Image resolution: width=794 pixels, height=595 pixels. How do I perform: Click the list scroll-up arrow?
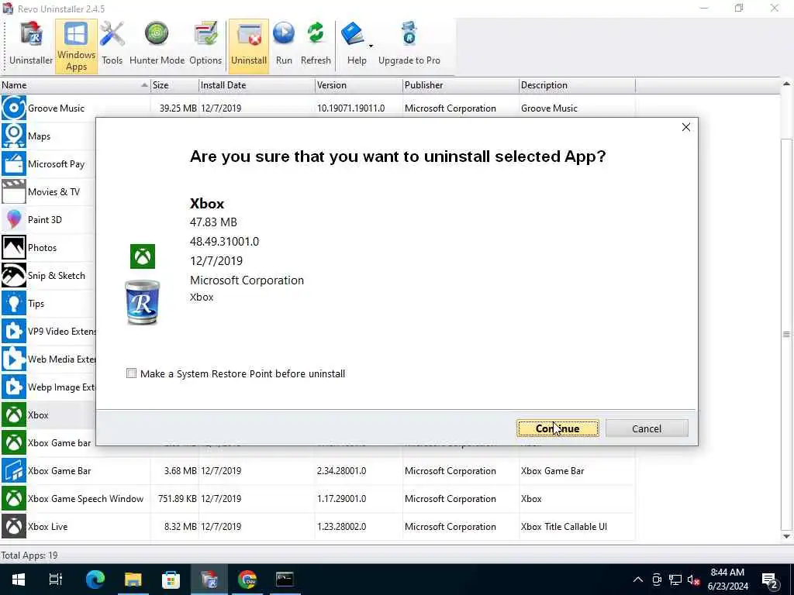pyautogui.click(x=786, y=84)
